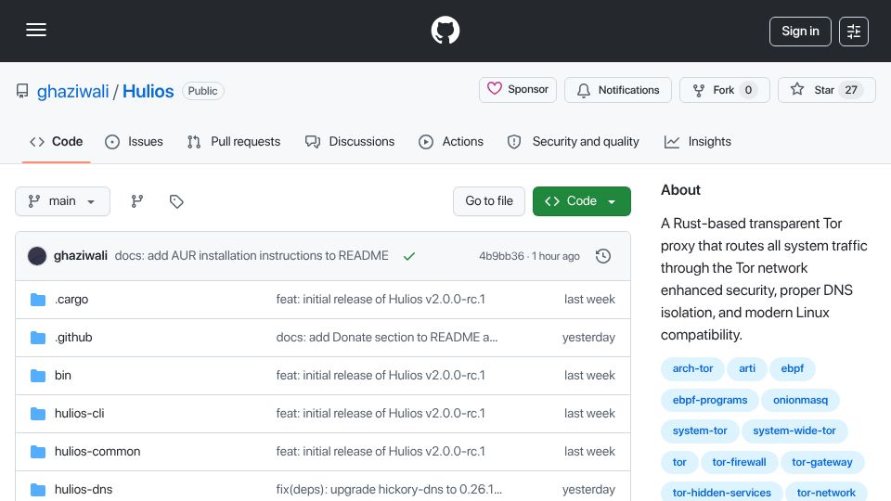
Task: Switch to the Code tab
Action: [x=57, y=141]
